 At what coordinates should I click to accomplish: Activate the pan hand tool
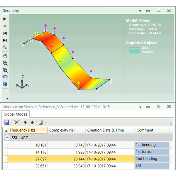pyautogui.click(x=5, y=56)
